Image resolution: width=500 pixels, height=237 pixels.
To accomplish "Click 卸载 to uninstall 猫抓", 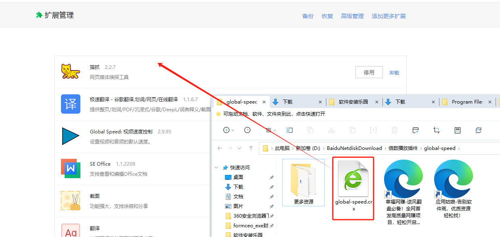I will point(394,73).
